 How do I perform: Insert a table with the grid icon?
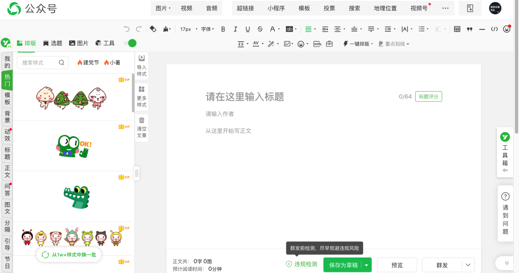457,29
